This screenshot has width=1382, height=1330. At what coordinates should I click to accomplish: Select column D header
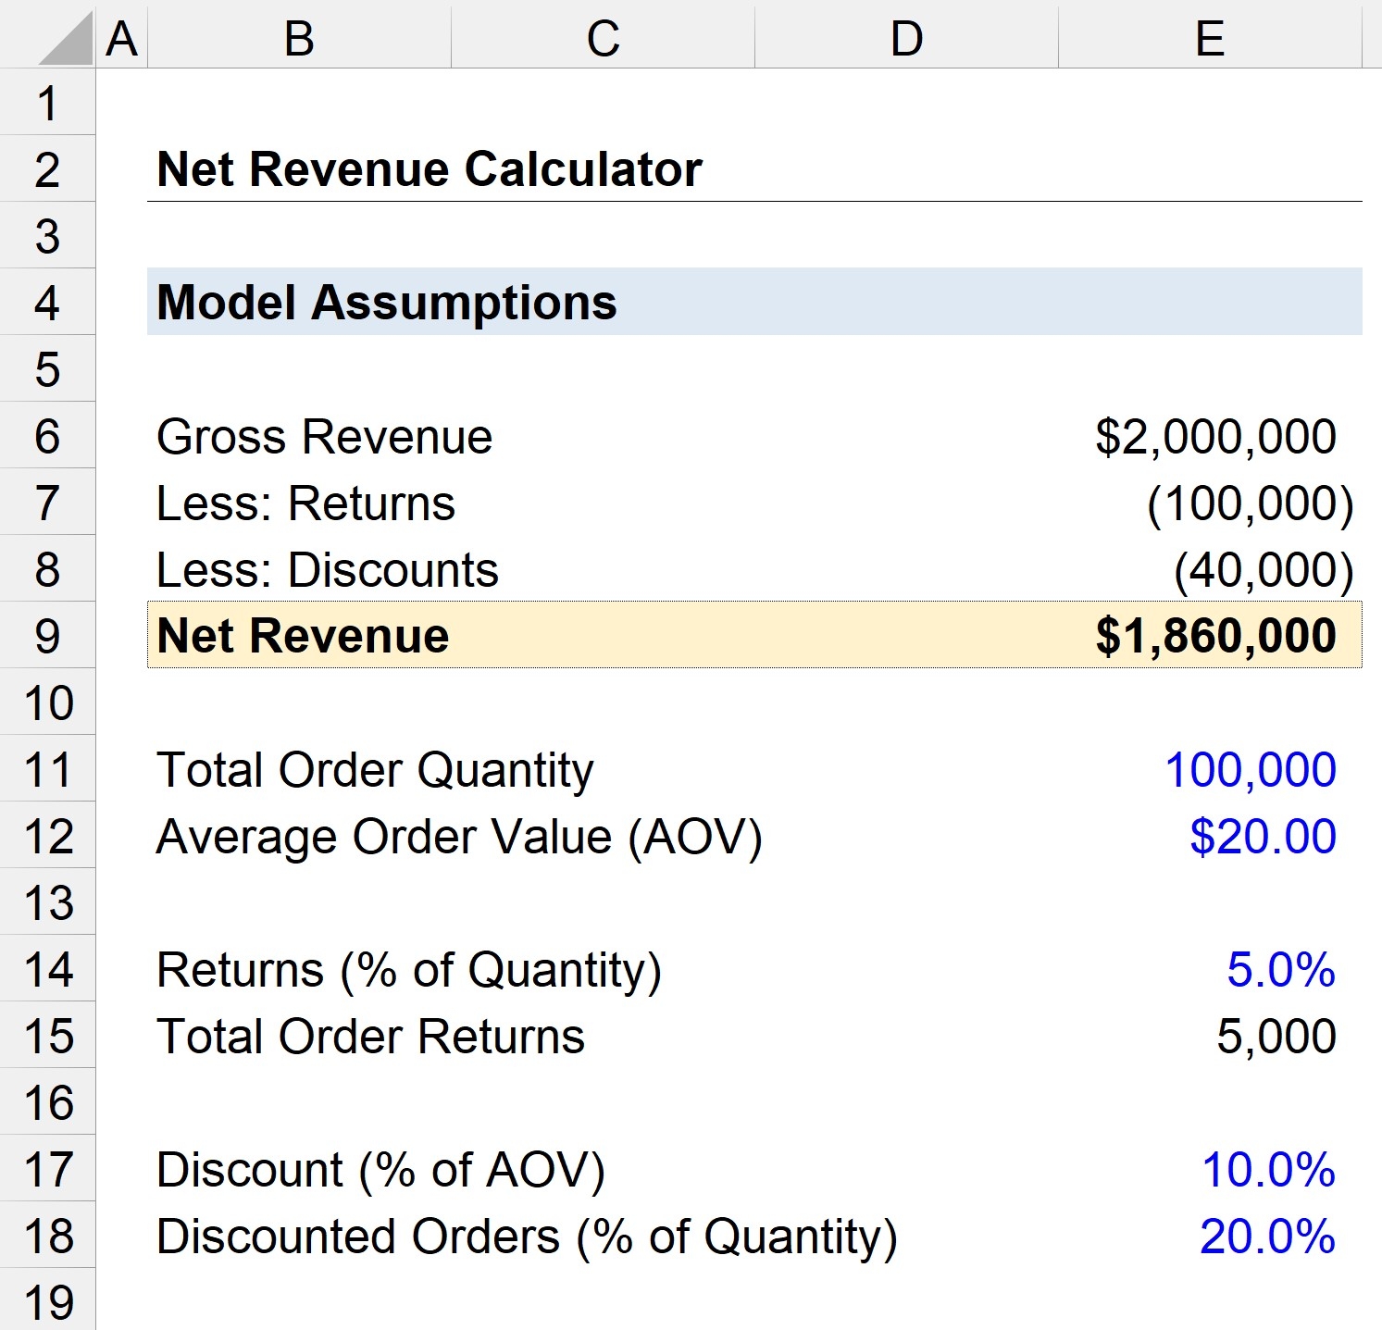[906, 39]
